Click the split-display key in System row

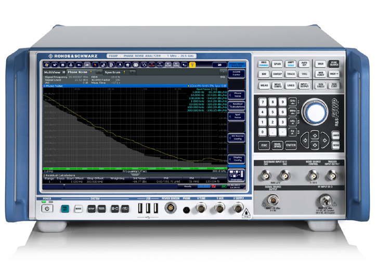point(115,209)
